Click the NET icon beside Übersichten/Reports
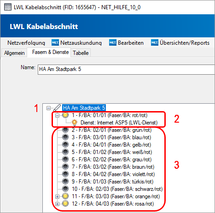 click(x=155, y=42)
